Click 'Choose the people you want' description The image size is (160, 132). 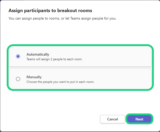coord(60,82)
